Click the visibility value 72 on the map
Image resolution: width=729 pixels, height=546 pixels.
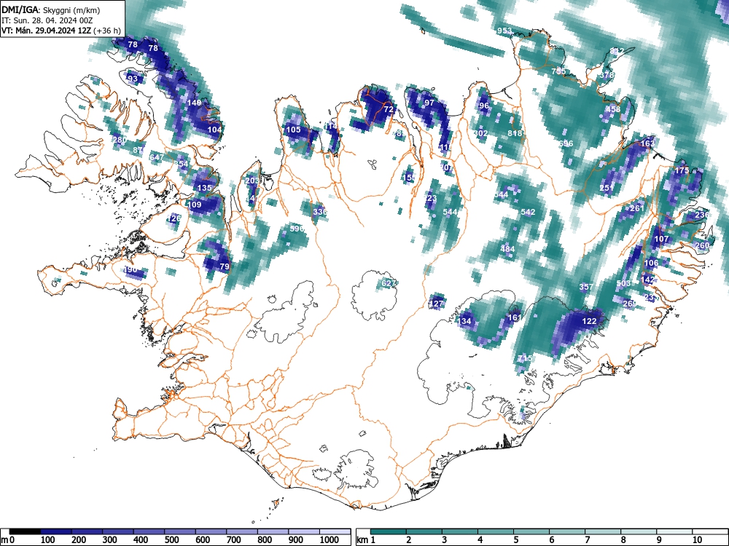pyautogui.click(x=389, y=110)
